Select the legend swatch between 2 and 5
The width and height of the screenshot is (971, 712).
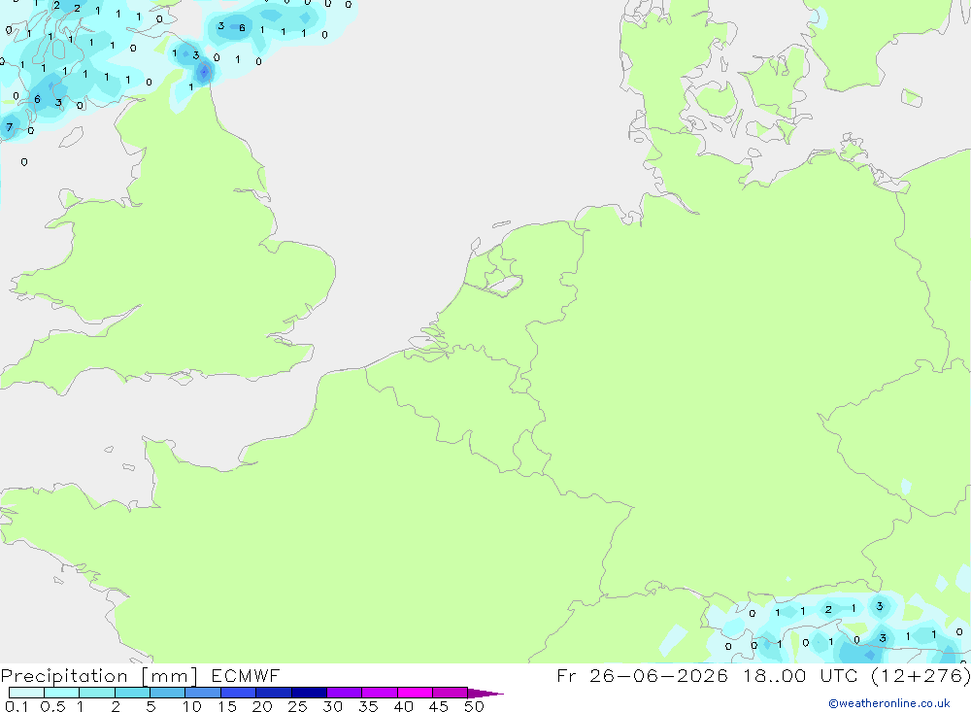[x=132, y=693]
